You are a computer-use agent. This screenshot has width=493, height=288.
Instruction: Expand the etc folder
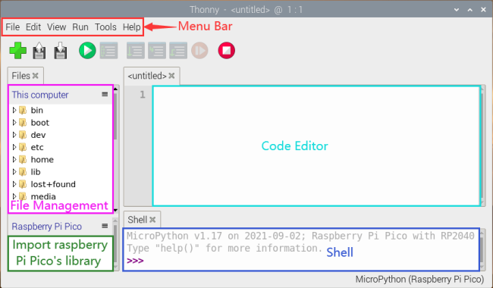pyautogui.click(x=14, y=147)
